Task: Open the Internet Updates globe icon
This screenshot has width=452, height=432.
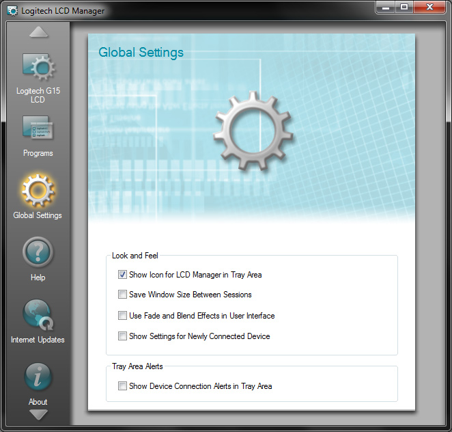Action: click(38, 314)
